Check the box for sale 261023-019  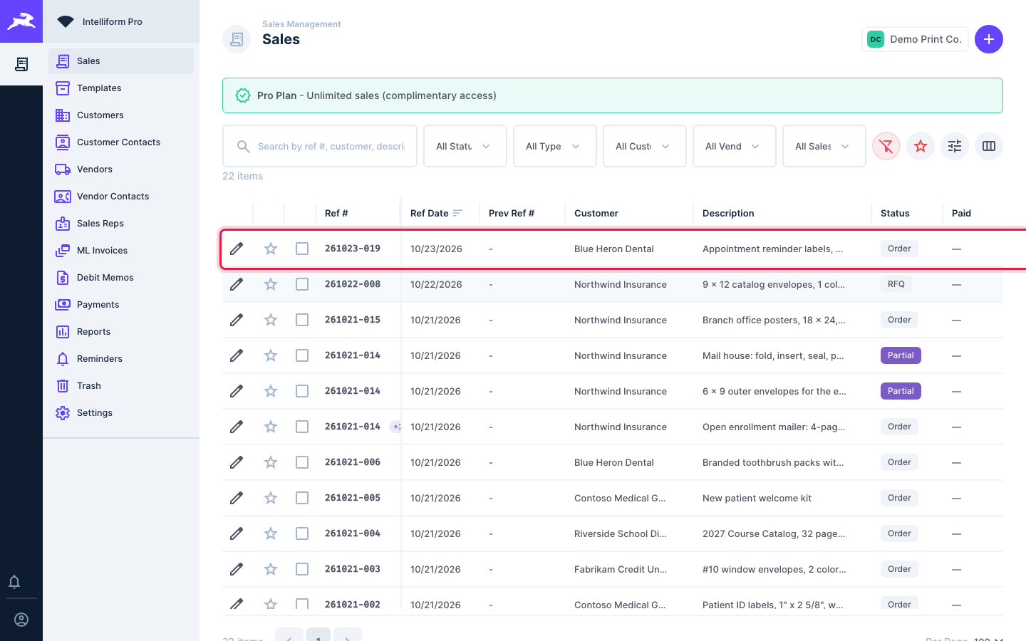click(302, 249)
